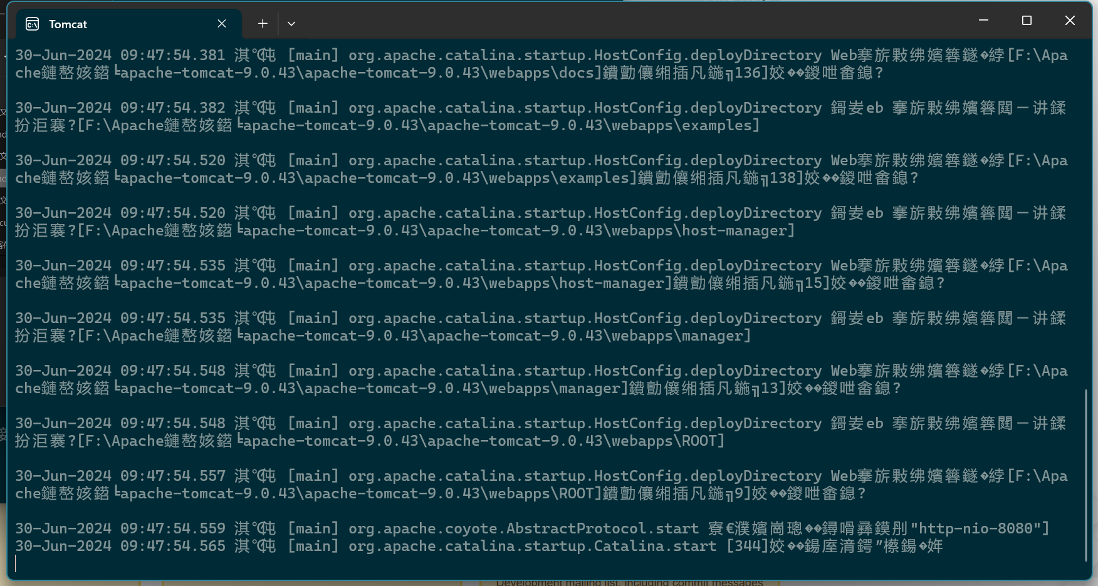
Task: Expand the new tab profile dropdown chevron
Action: (x=291, y=24)
